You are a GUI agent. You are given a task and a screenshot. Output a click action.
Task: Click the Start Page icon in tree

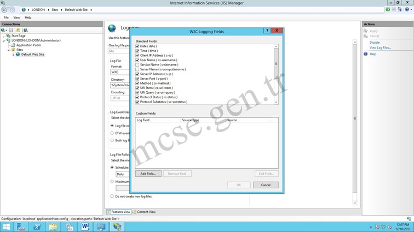pyautogui.click(x=8, y=35)
